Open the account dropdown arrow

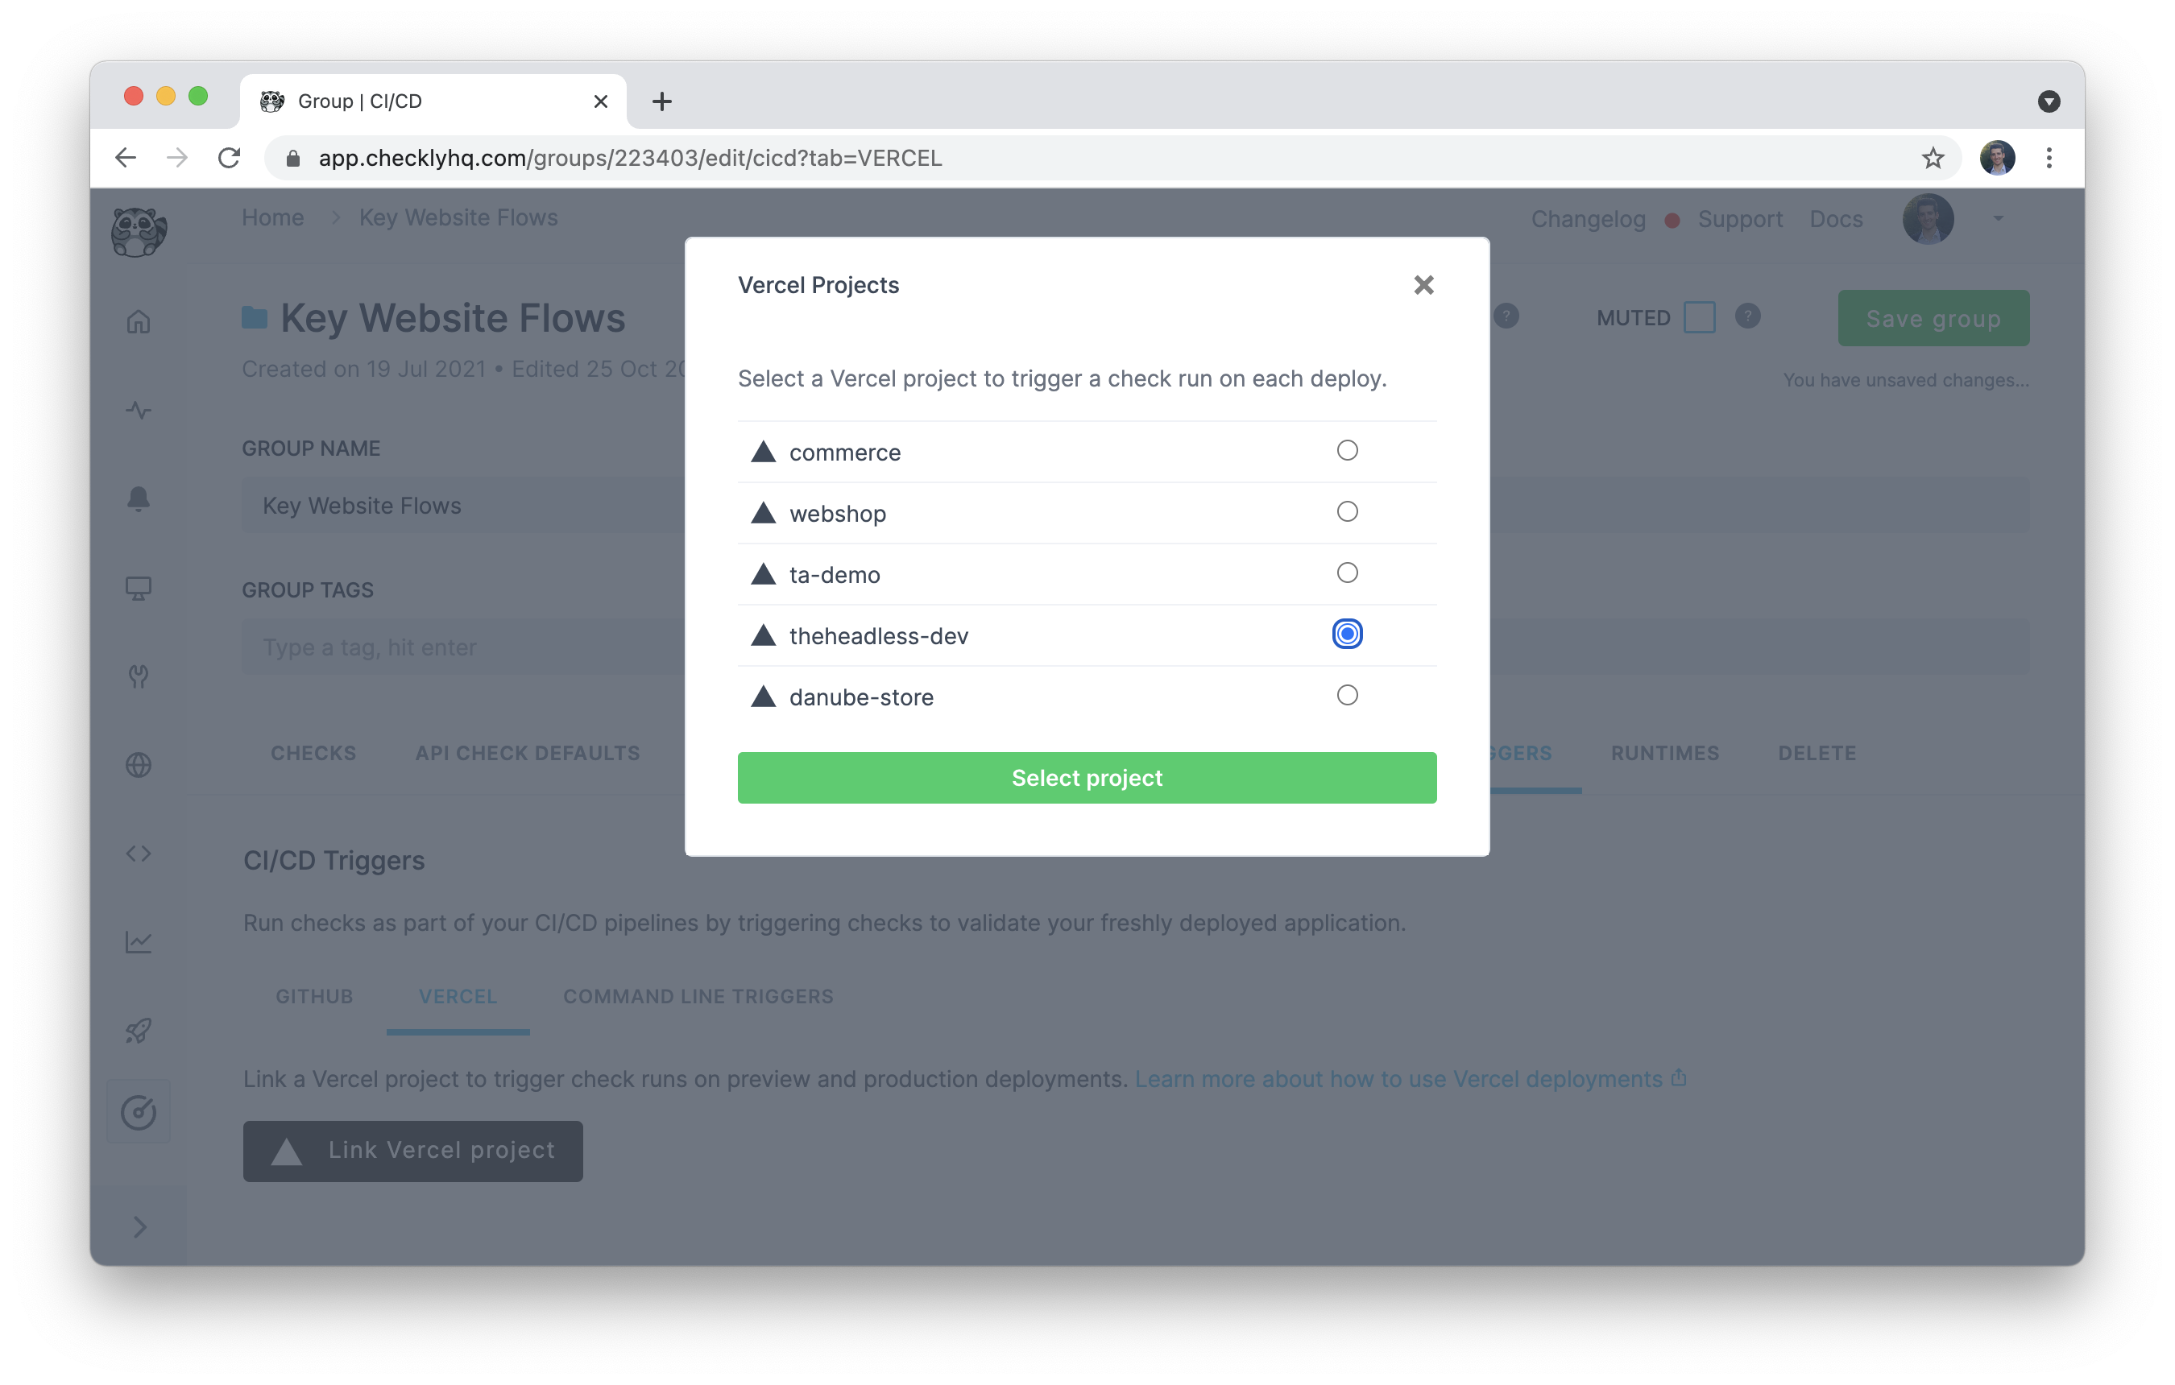point(1998,218)
